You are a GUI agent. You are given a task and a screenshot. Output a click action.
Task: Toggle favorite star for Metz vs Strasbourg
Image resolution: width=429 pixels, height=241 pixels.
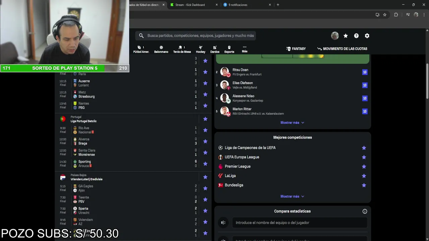[205, 94]
